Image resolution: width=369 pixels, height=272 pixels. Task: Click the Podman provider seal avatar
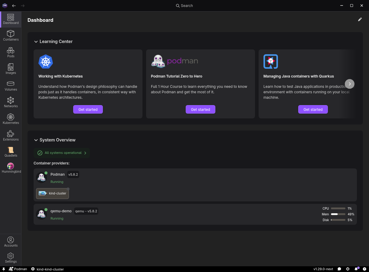[41, 177]
